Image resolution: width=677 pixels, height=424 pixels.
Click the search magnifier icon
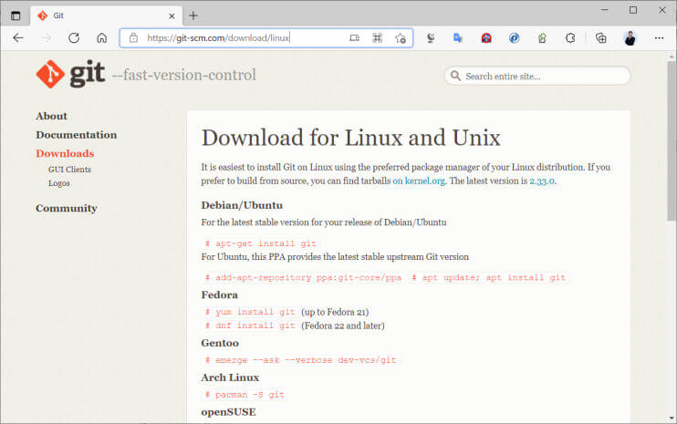(455, 76)
